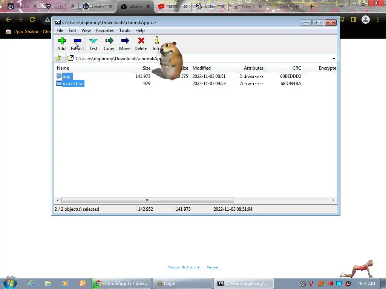386x289 pixels.
Task: Click the horizontal scrollbar thumb
Action: click(x=147, y=200)
